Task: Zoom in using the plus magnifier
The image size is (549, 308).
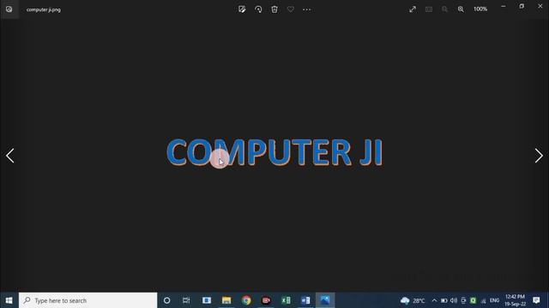Action: pos(461,9)
